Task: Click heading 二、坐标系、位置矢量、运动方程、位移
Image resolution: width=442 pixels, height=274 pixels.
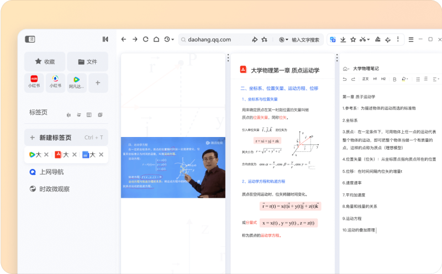Action: [280, 88]
